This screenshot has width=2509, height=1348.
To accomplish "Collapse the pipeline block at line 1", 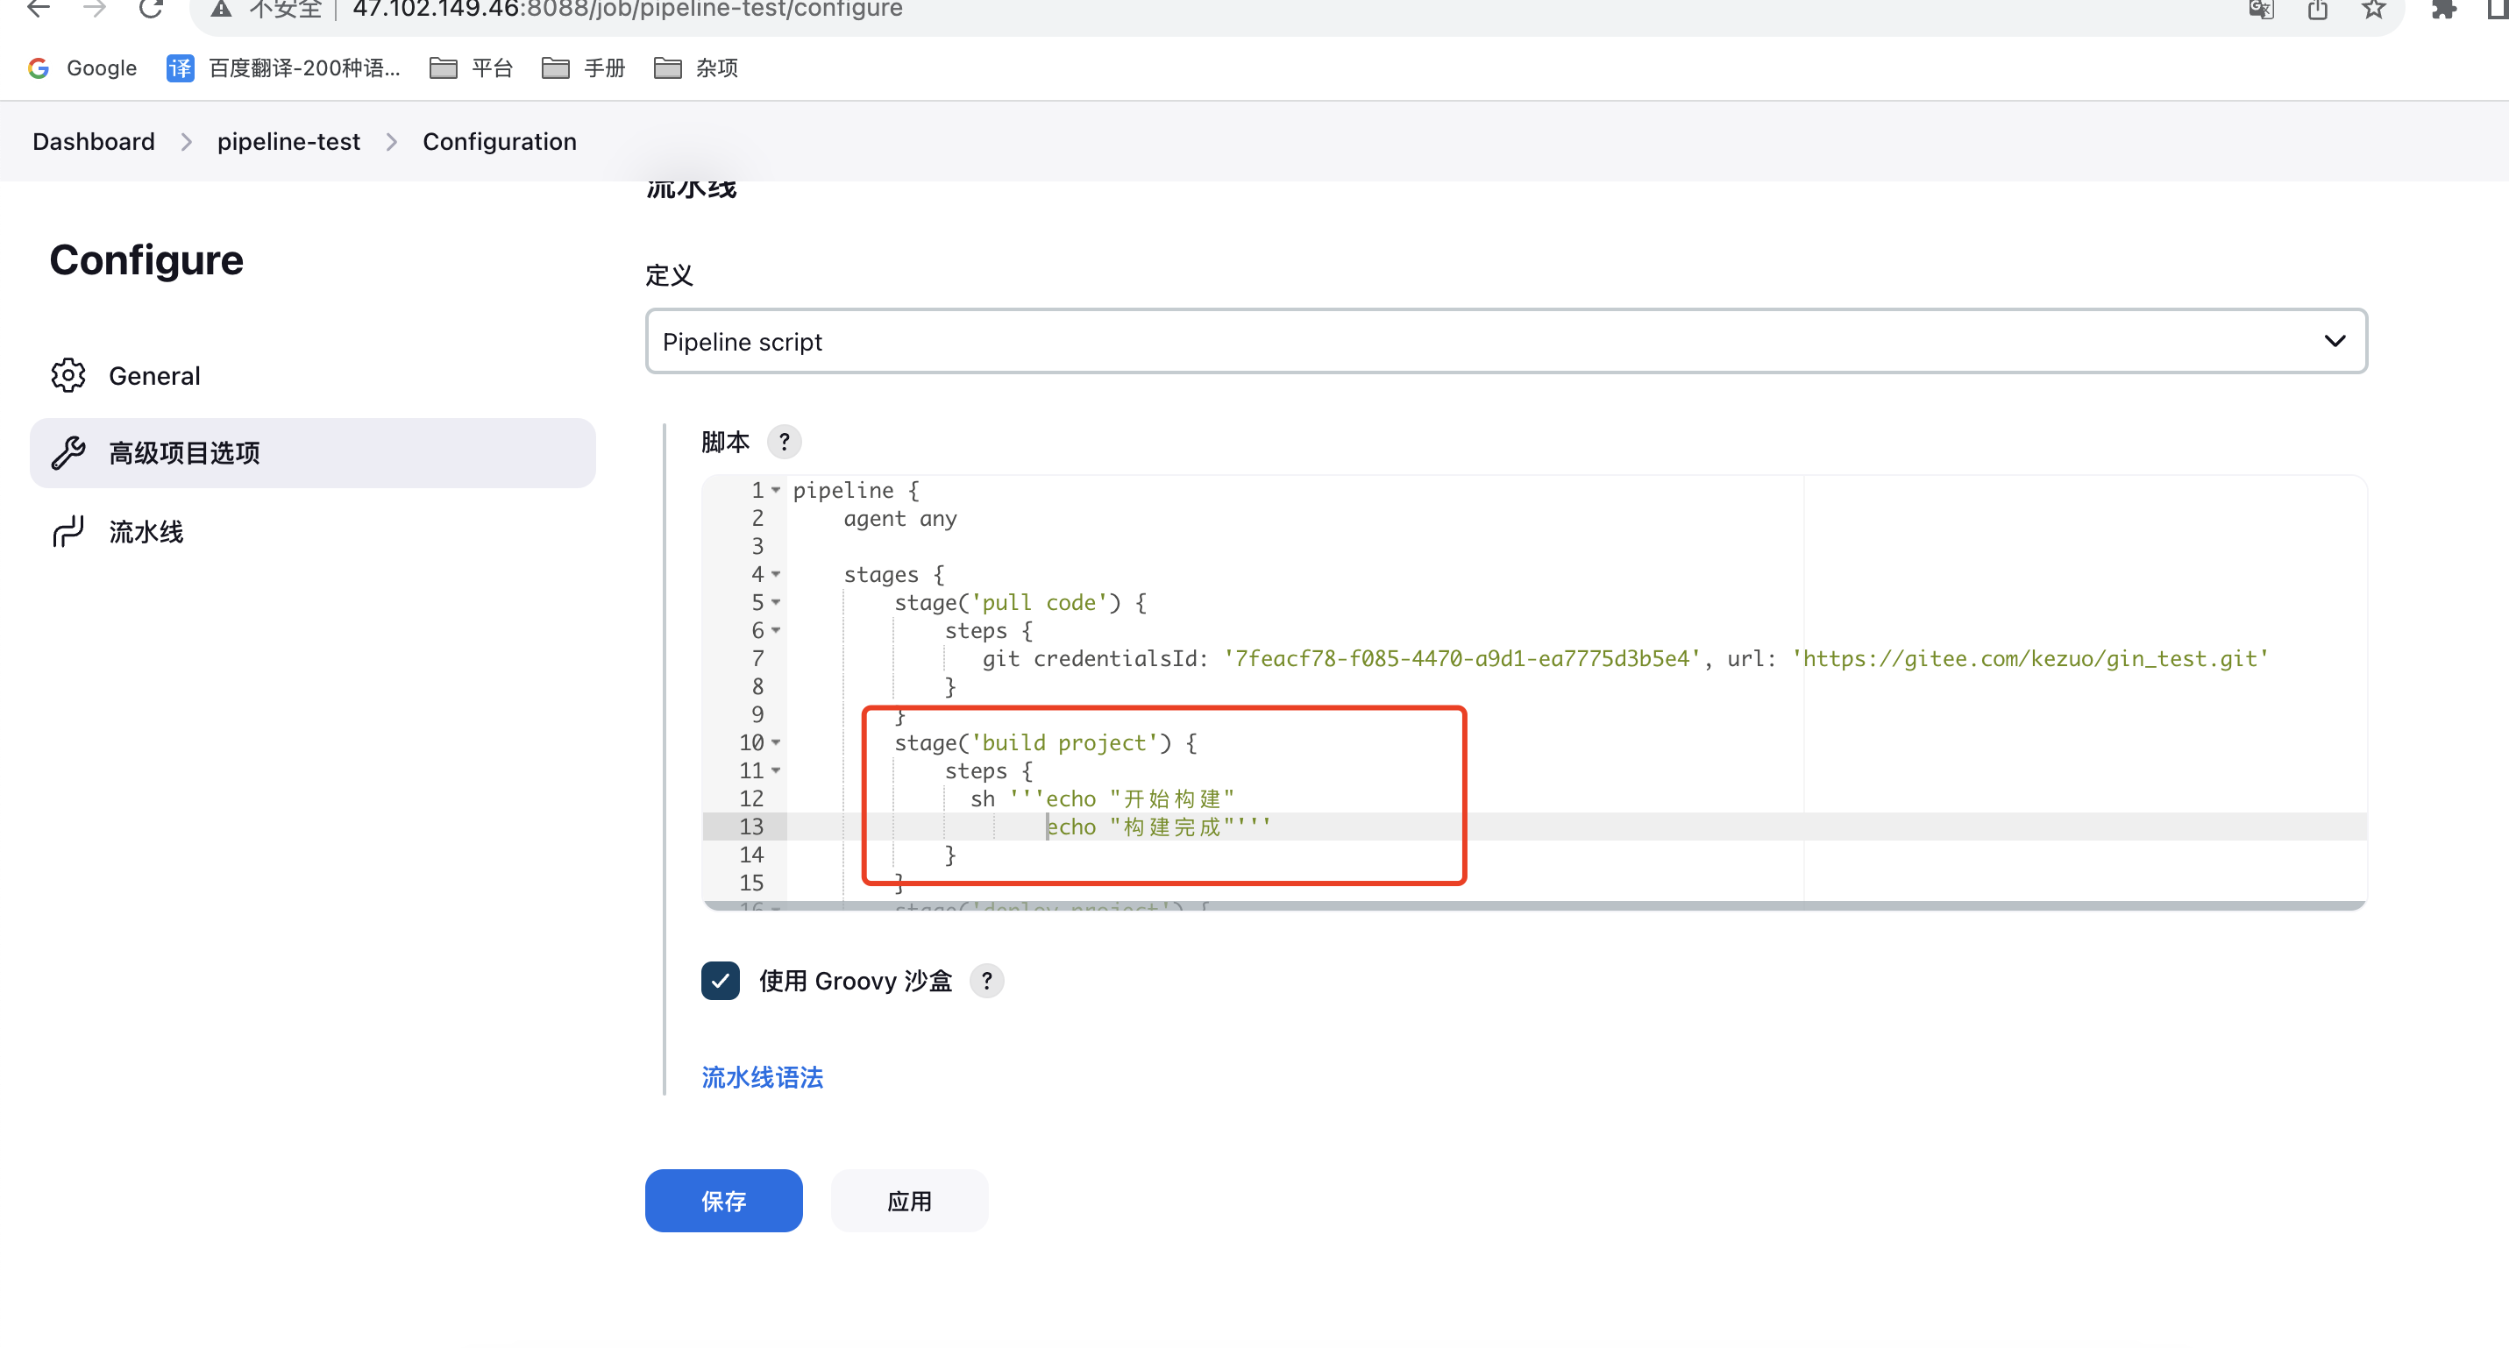I will (x=776, y=490).
